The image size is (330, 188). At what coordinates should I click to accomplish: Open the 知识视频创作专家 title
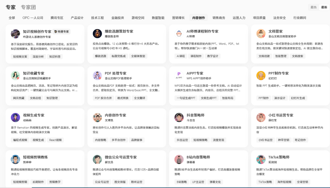click(x=37, y=31)
